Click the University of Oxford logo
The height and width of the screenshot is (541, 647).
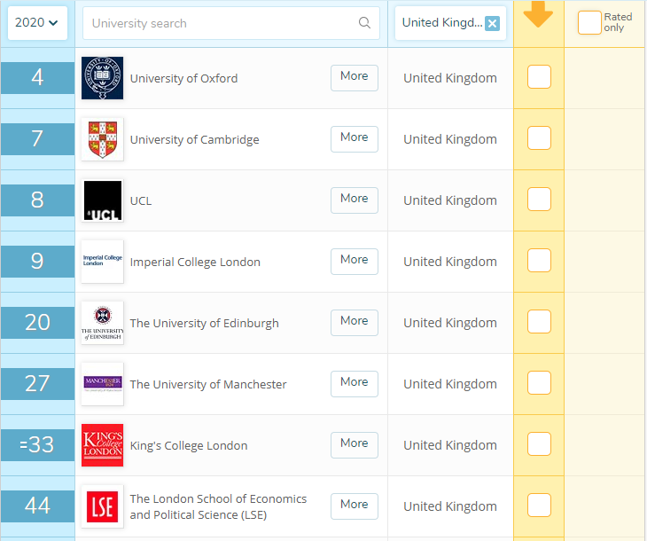point(102,78)
